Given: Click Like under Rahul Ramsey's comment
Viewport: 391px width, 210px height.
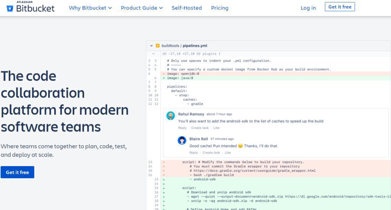Looking at the screenshot, I should point(216,128).
